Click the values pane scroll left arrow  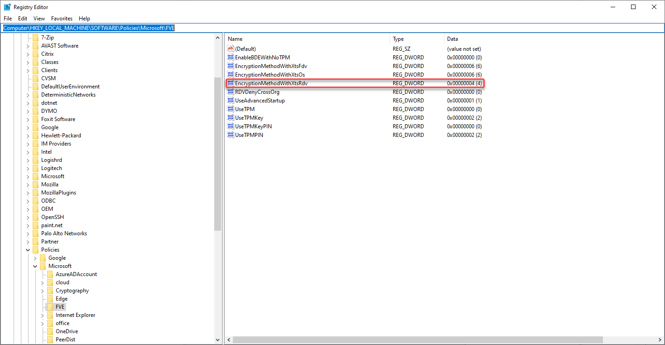click(229, 340)
